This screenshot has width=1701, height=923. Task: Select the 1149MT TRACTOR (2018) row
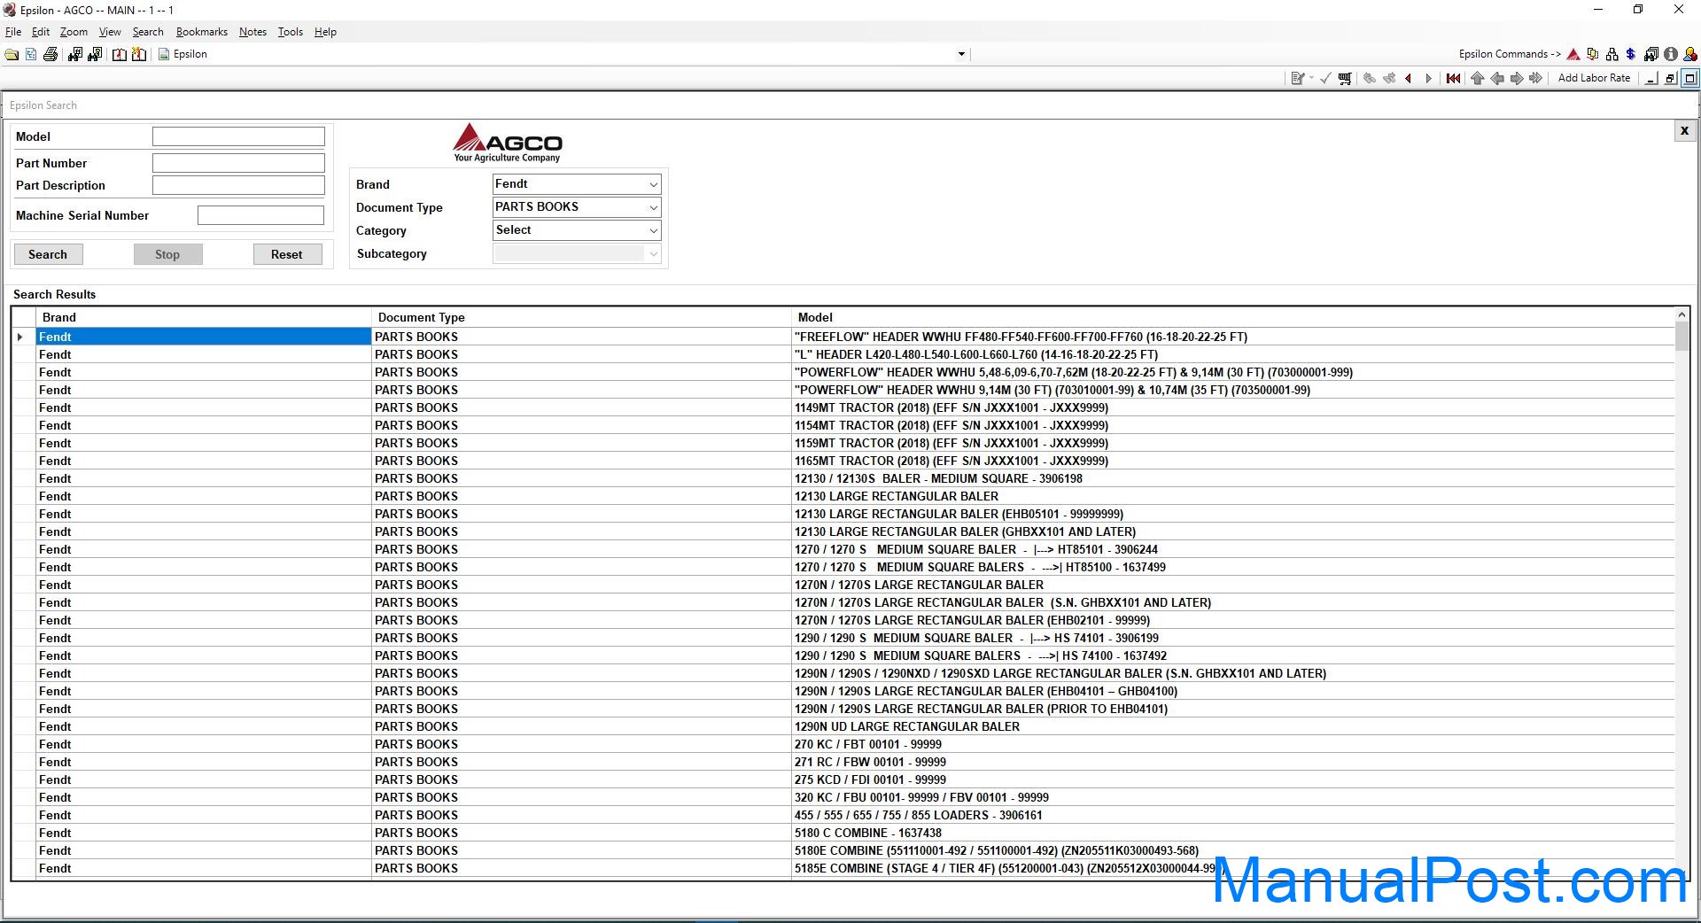tap(843, 407)
